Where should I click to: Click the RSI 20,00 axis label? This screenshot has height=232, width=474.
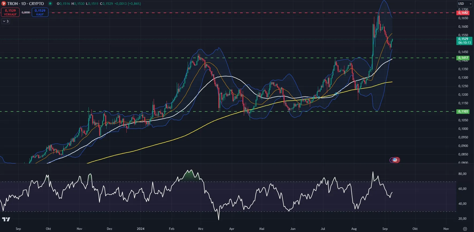[462, 219]
